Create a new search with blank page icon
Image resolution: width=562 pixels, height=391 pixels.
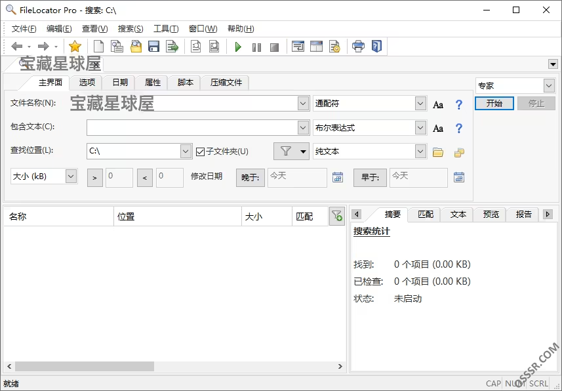[98, 47]
